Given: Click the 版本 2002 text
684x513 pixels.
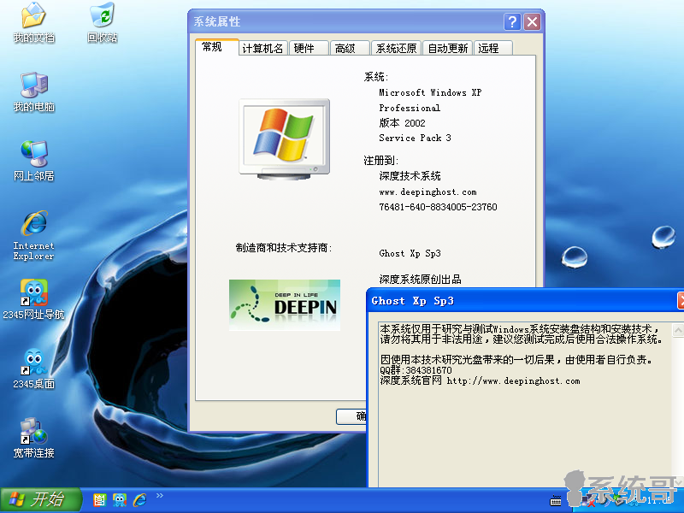Looking at the screenshot, I should [x=402, y=123].
